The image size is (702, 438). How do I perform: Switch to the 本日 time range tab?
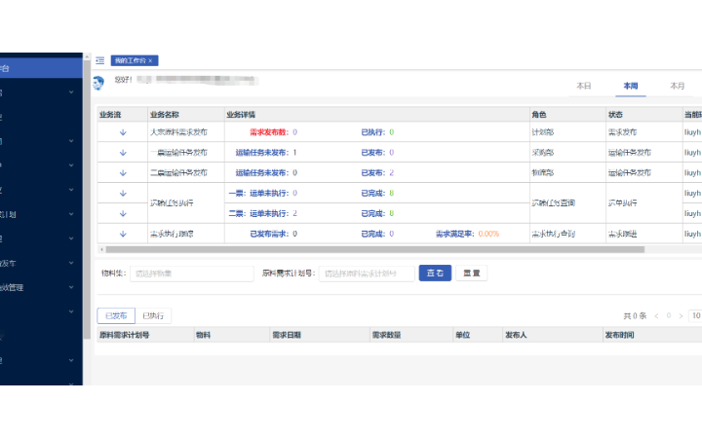pos(584,86)
